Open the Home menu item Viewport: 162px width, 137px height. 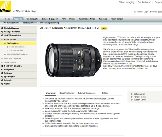pyautogui.click(x=8, y=19)
